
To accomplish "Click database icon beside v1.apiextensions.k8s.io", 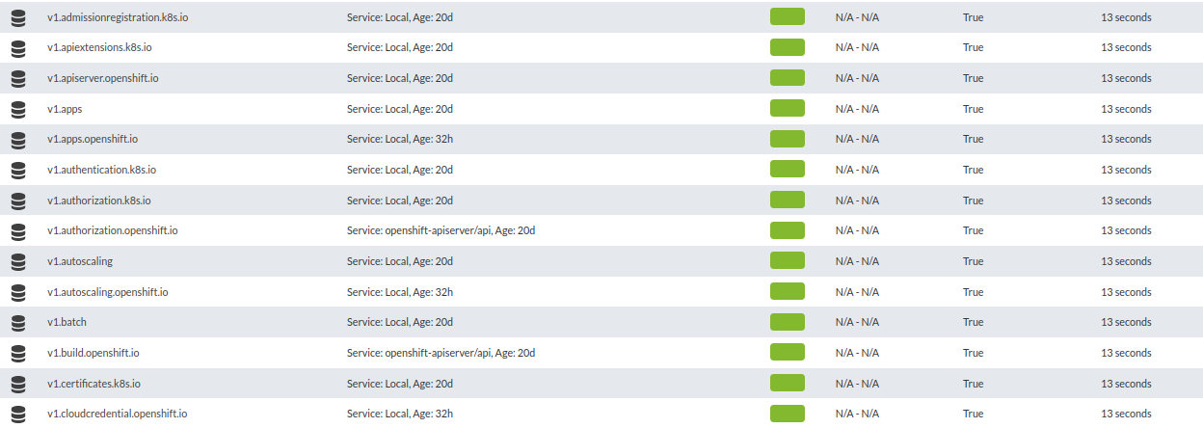I will pos(17,48).
